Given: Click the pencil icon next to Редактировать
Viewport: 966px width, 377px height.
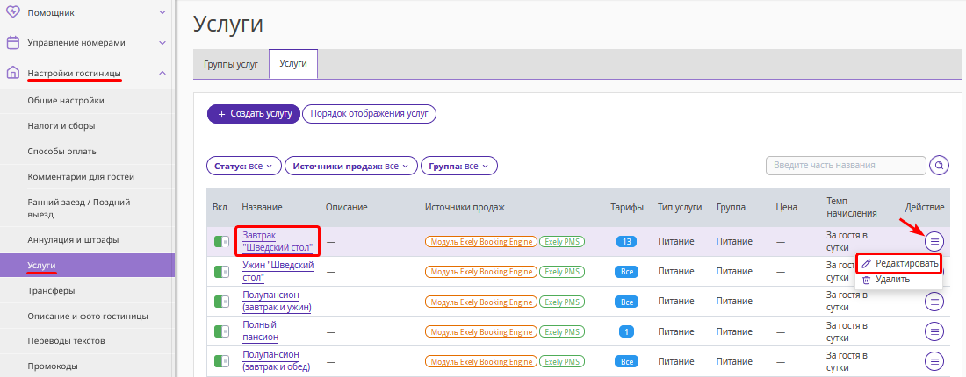Looking at the screenshot, I should (x=866, y=263).
